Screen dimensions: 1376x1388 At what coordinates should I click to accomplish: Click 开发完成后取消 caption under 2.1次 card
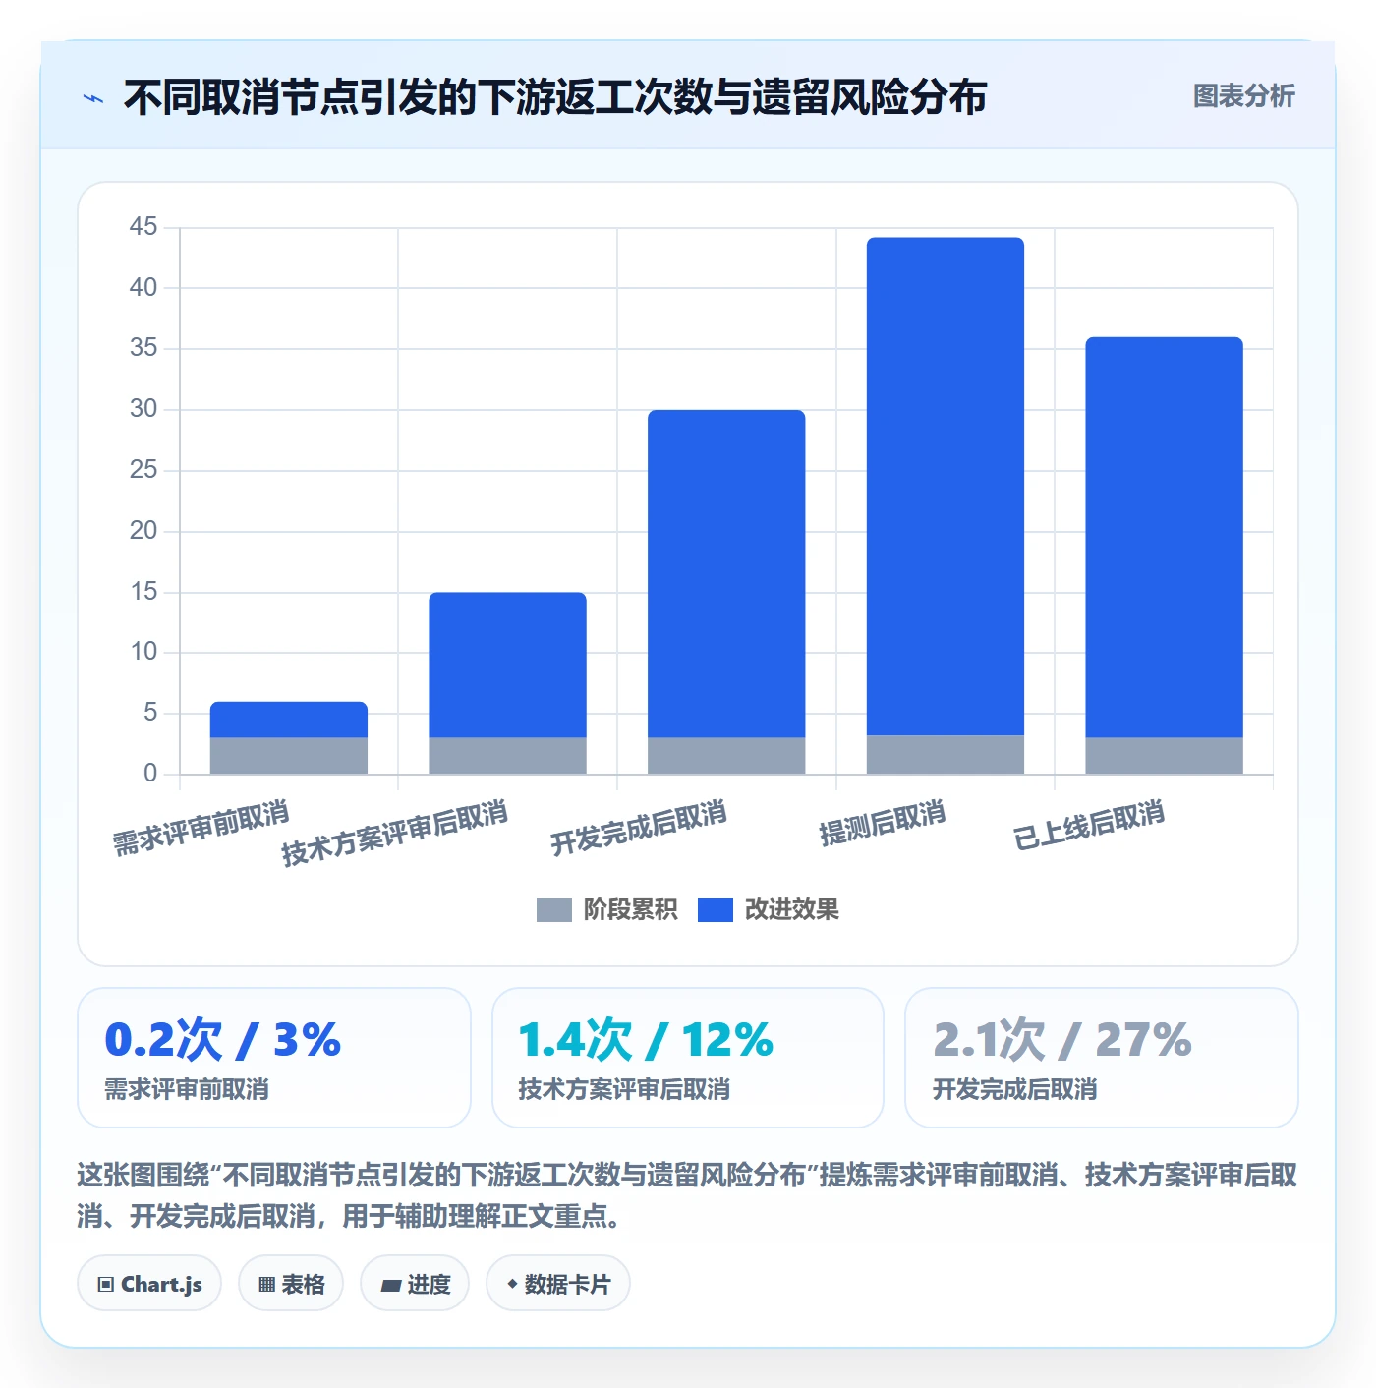click(x=1014, y=1090)
